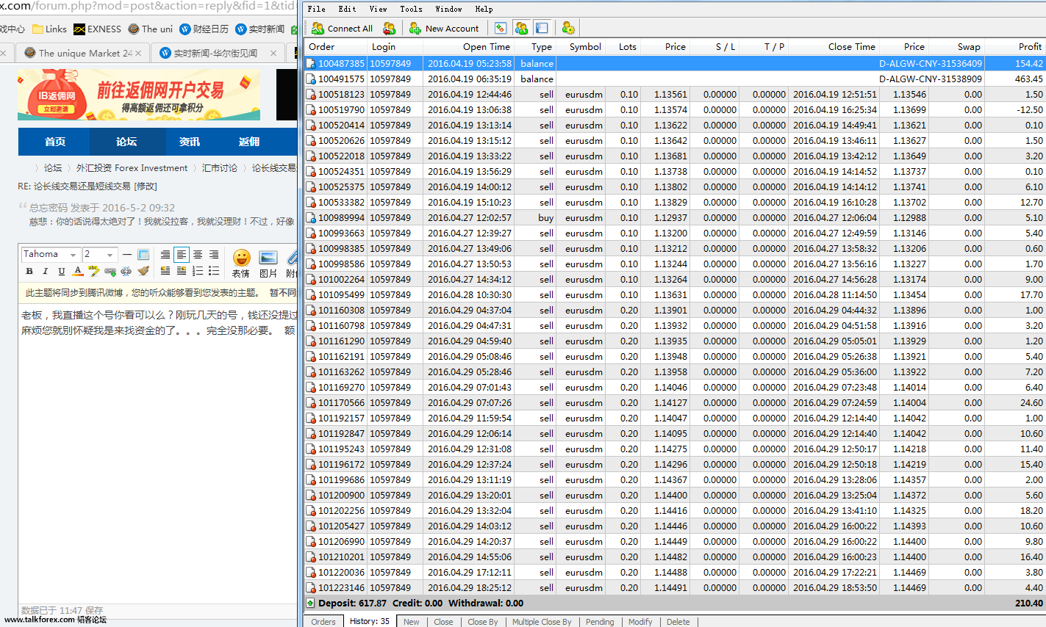Open account settings icon with gear
The height and width of the screenshot is (627, 1046).
(x=568, y=28)
